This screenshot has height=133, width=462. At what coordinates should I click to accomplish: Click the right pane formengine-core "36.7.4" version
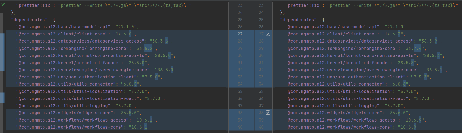pyautogui.click(x=414, y=48)
